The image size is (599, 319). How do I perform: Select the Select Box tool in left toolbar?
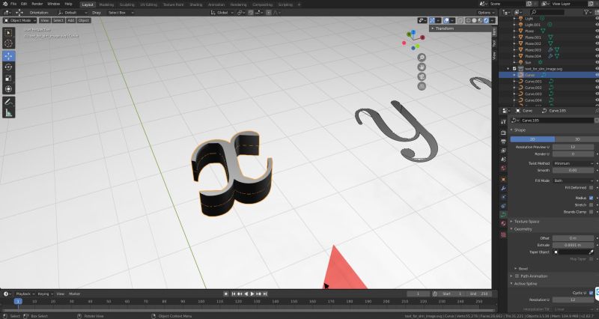tap(8, 33)
